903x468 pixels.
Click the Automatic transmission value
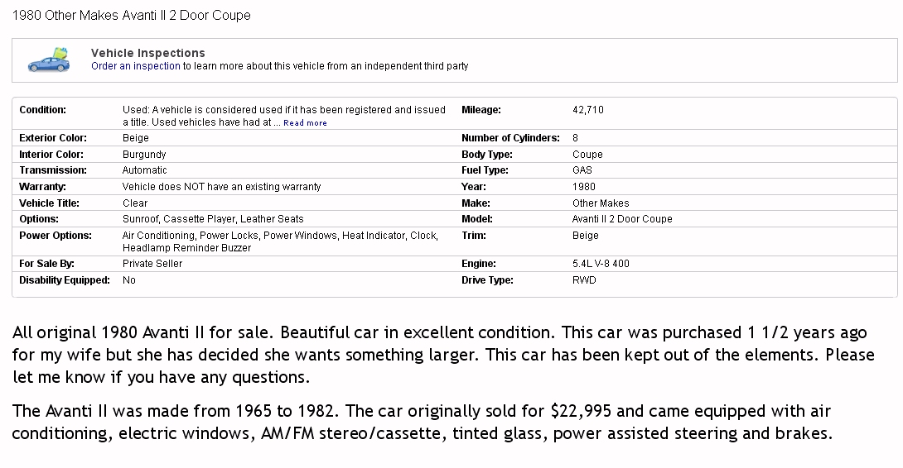click(x=144, y=170)
